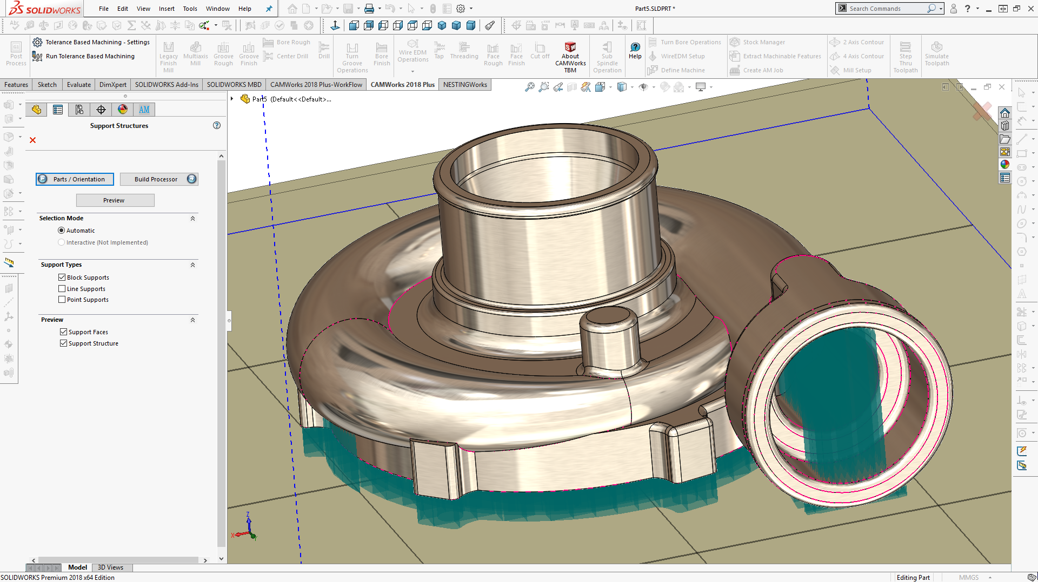Switch to the NESTINGWorks tab
1038x582 pixels.
click(465, 85)
